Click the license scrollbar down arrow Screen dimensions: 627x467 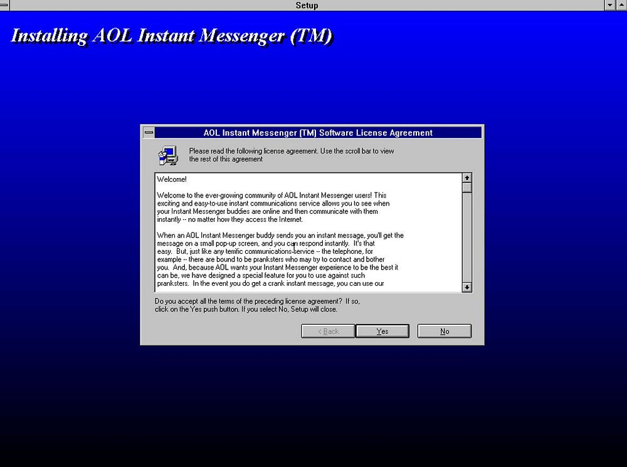466,287
